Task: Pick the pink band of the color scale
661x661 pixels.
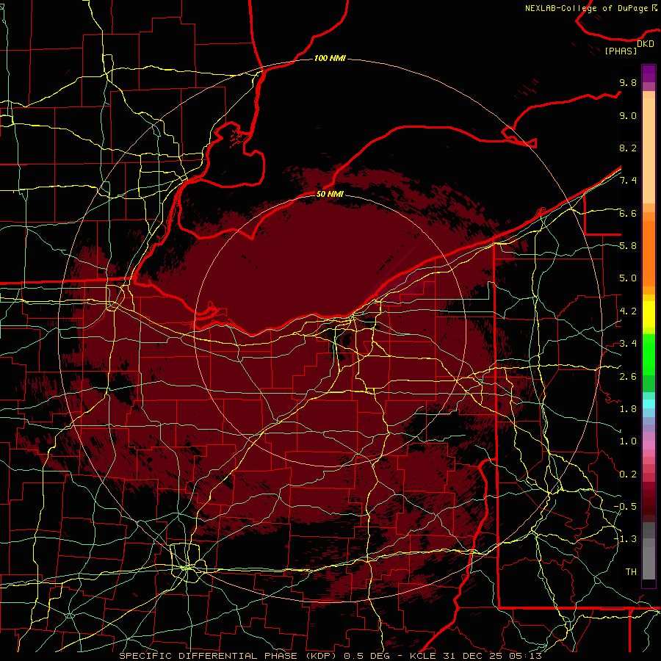Action: (x=649, y=445)
